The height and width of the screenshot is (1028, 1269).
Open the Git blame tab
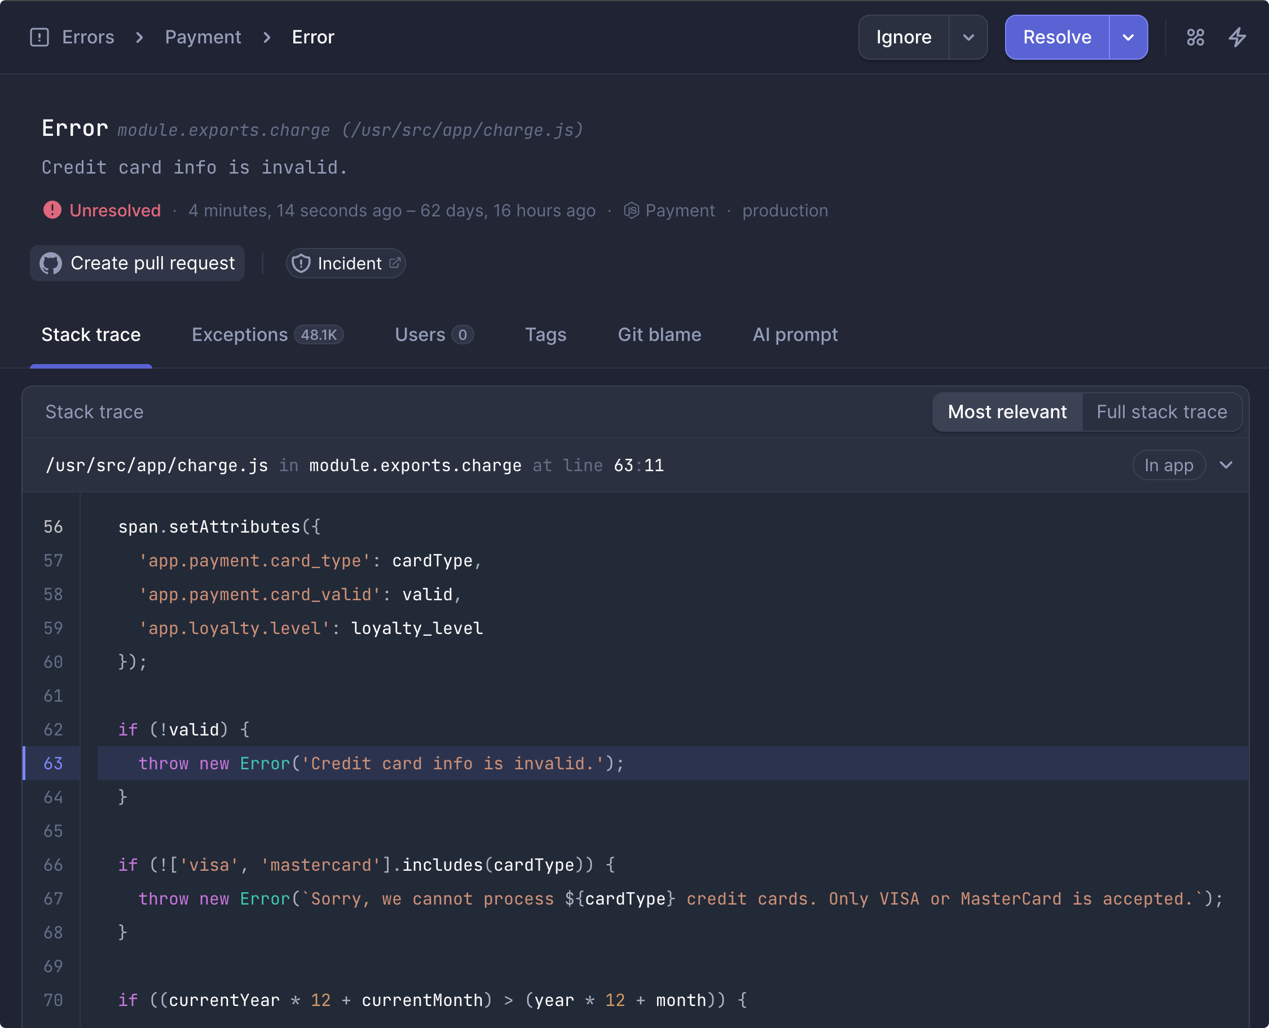pyautogui.click(x=659, y=335)
